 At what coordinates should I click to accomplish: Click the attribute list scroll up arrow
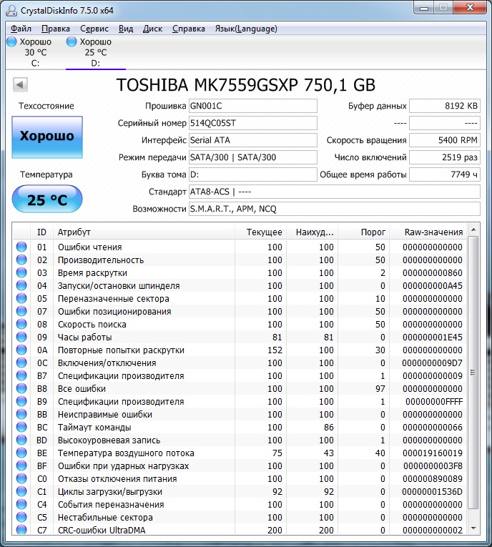(x=473, y=230)
